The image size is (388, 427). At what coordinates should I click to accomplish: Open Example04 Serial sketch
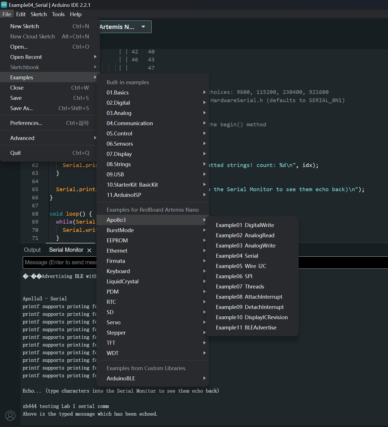tap(252, 256)
